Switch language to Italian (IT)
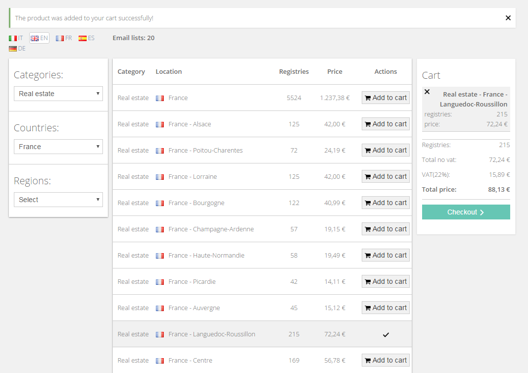Image resolution: width=528 pixels, height=373 pixels. (x=16, y=38)
